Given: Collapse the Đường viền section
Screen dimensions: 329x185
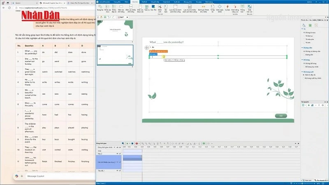Looking at the screenshot, I should [302, 47].
